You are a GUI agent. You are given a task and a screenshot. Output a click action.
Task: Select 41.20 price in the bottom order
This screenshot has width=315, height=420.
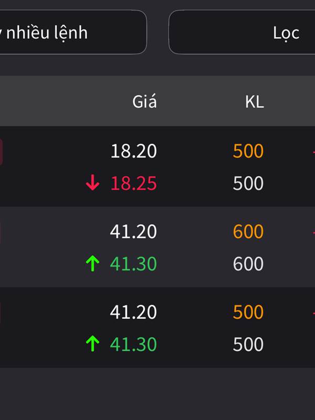tap(133, 312)
